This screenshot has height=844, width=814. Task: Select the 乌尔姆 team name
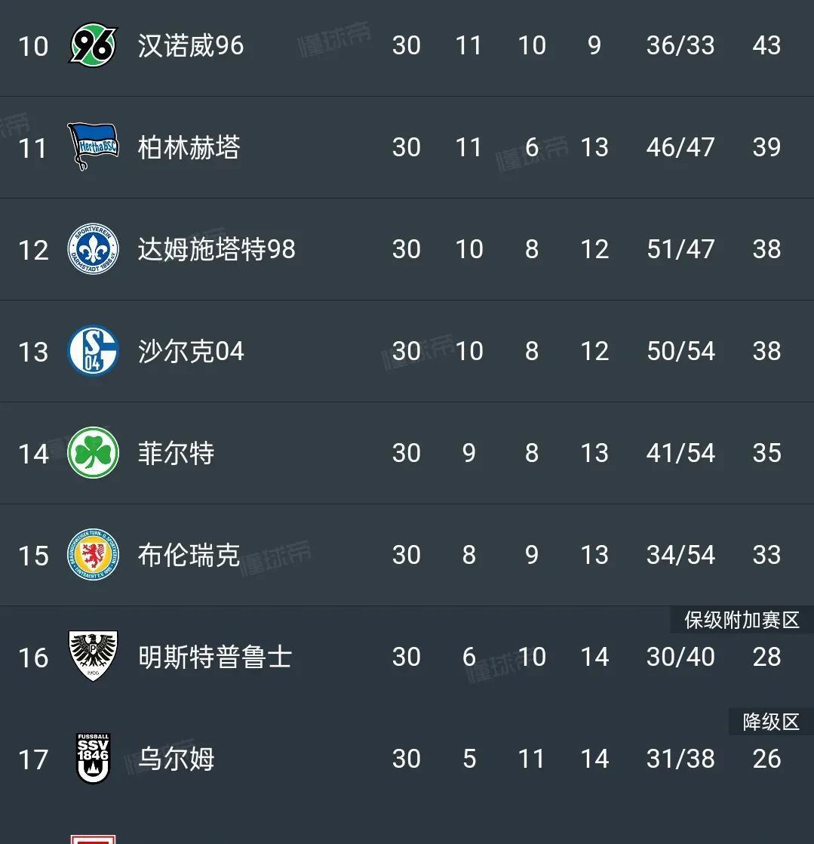click(176, 758)
